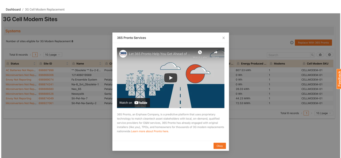The height and width of the screenshot is (158, 341).
Task: Click info icon beside Replace button
Action: (292, 43)
